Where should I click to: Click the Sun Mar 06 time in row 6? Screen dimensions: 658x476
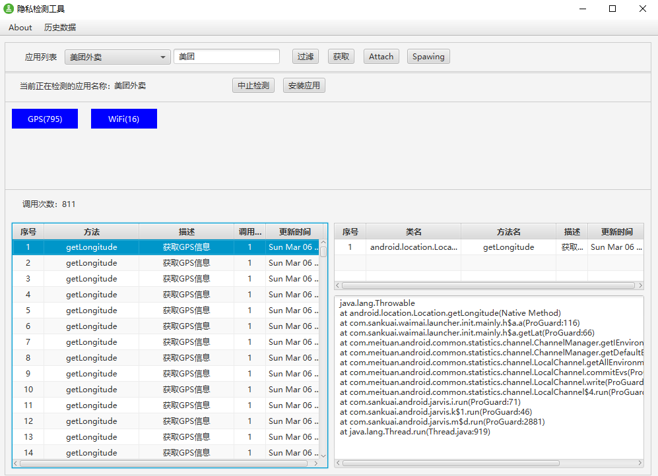pos(293,326)
